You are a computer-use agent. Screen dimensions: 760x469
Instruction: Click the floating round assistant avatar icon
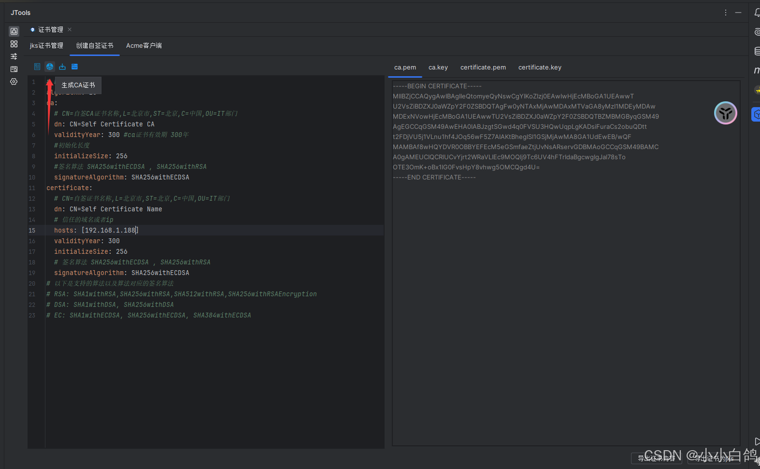pyautogui.click(x=725, y=113)
